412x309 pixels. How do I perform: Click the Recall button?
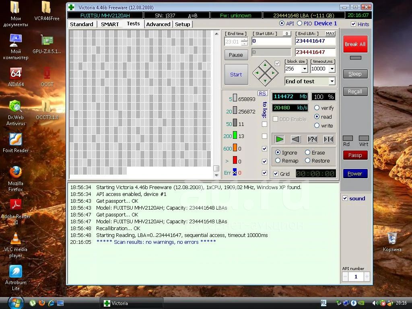tap(355, 92)
